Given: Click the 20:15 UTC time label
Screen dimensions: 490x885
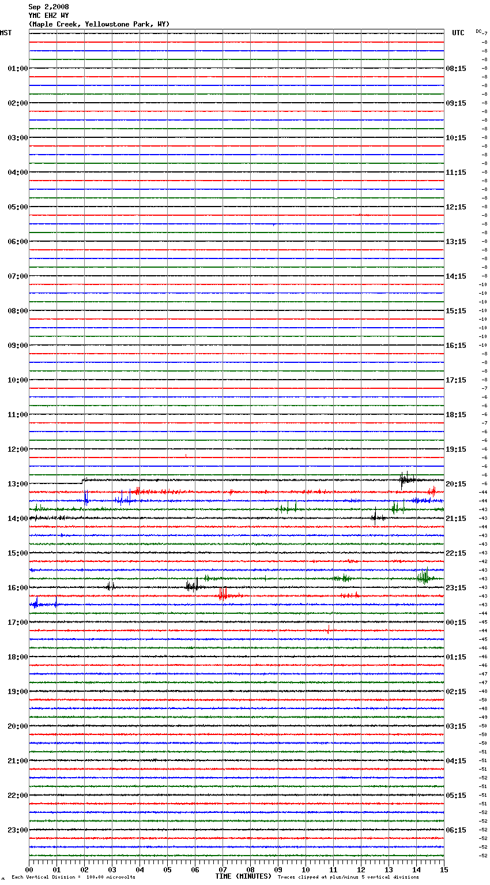Looking at the screenshot, I should (x=456, y=484).
